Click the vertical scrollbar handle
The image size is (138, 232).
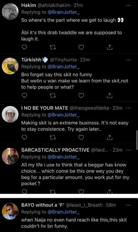[137, 140]
